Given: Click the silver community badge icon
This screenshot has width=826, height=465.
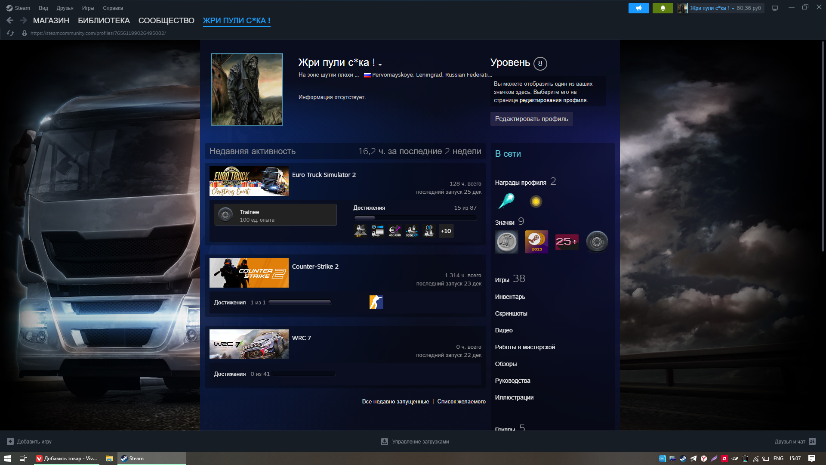Looking at the screenshot, I should pos(506,242).
